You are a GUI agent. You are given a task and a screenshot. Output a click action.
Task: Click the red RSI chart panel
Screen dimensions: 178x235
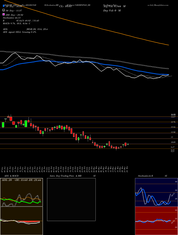click(156, 221)
